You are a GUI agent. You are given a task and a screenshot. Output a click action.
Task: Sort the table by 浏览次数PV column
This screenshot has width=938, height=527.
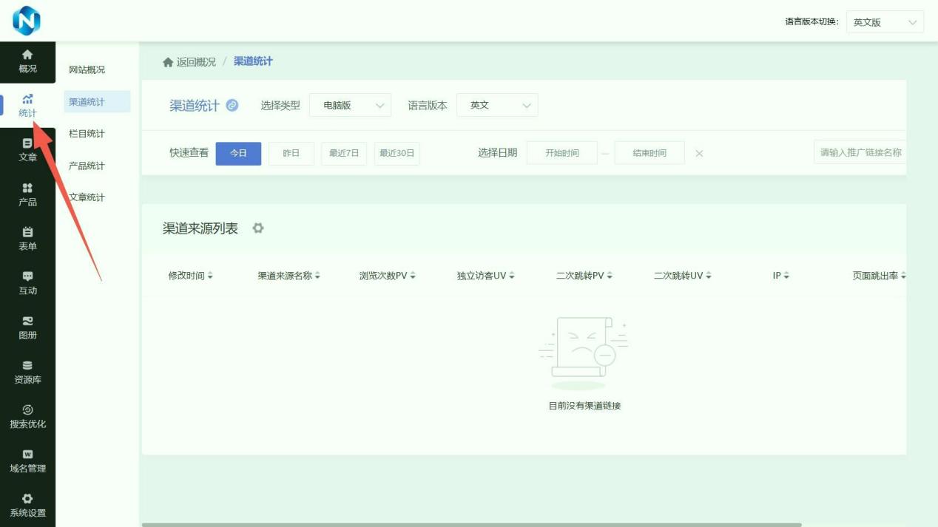tap(388, 276)
